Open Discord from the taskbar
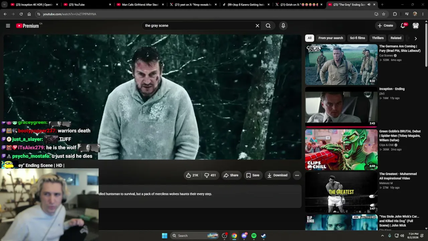Screen dimensions: 428x241 pos(244,236)
